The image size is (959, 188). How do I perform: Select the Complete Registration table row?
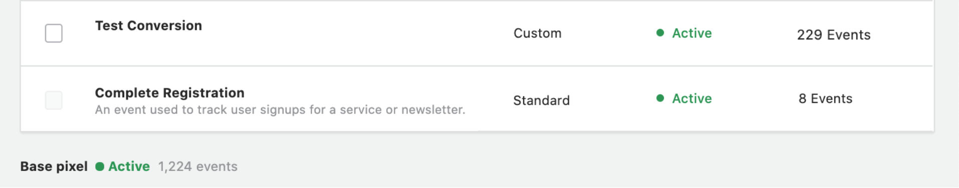tap(476, 99)
